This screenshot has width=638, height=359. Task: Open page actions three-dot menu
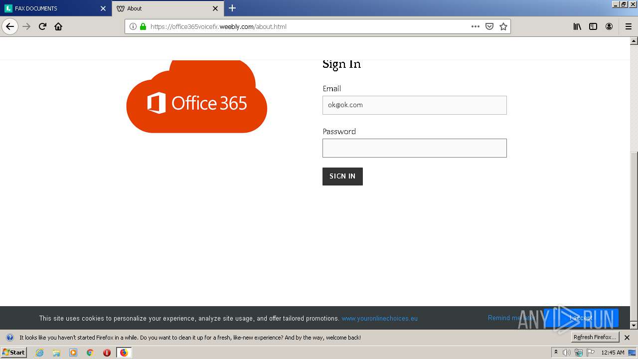pyautogui.click(x=476, y=26)
